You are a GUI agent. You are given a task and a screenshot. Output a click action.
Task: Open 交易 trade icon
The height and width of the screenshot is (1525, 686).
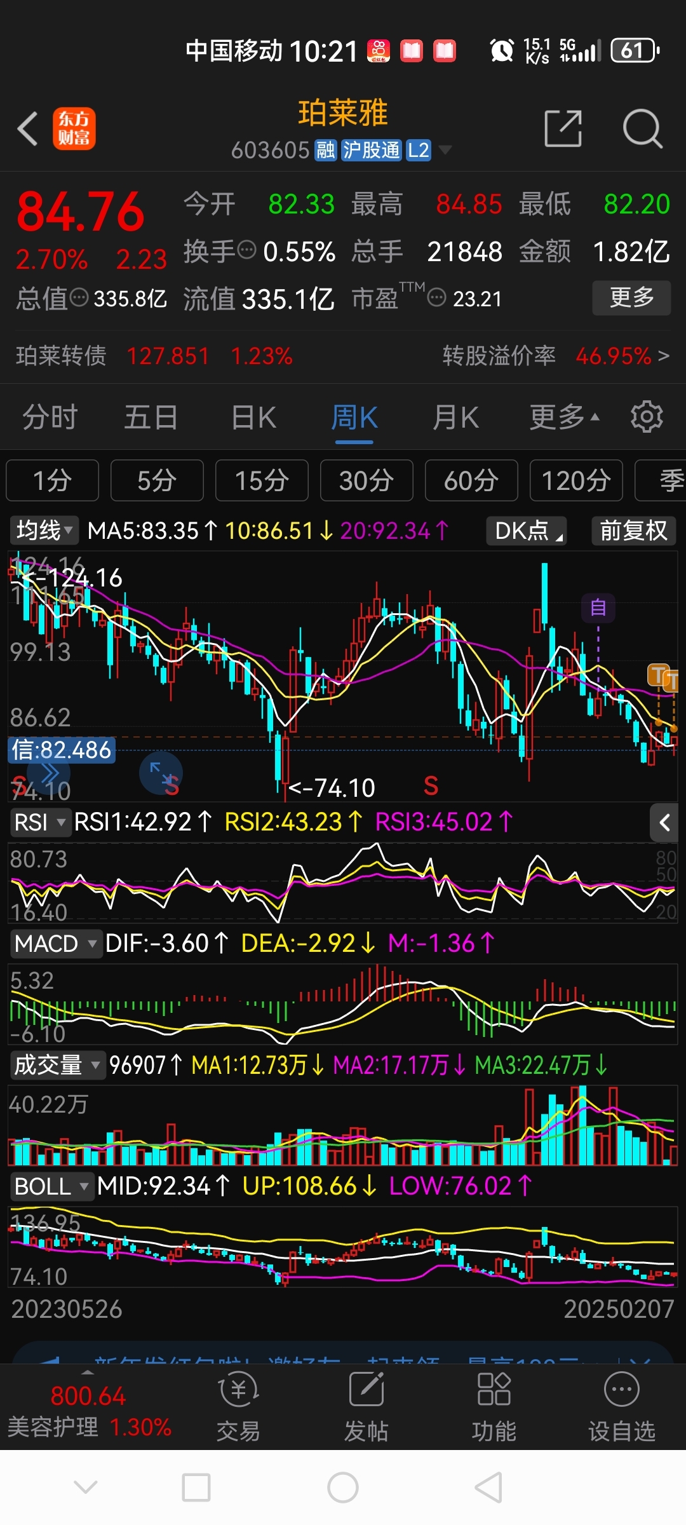click(239, 1406)
